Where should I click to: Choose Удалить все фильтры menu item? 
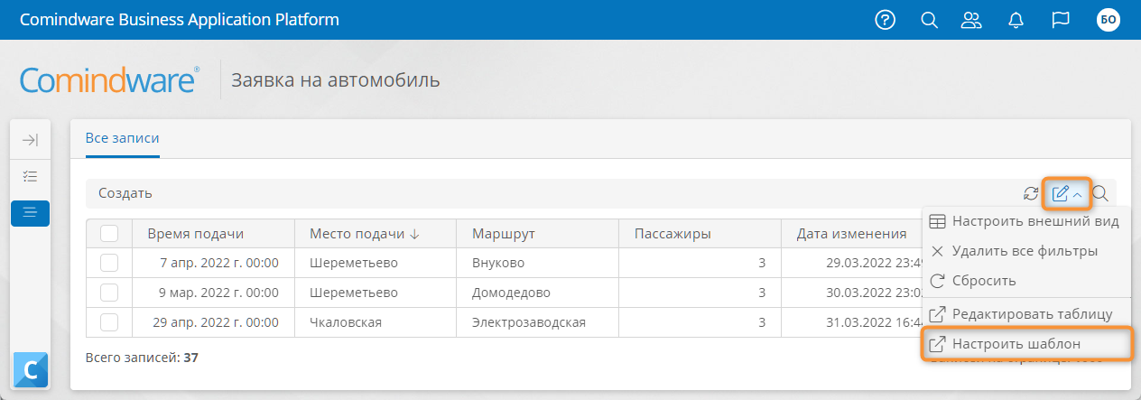point(1025,250)
